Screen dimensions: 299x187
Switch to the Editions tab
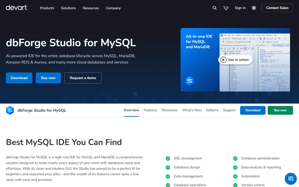click(212, 110)
